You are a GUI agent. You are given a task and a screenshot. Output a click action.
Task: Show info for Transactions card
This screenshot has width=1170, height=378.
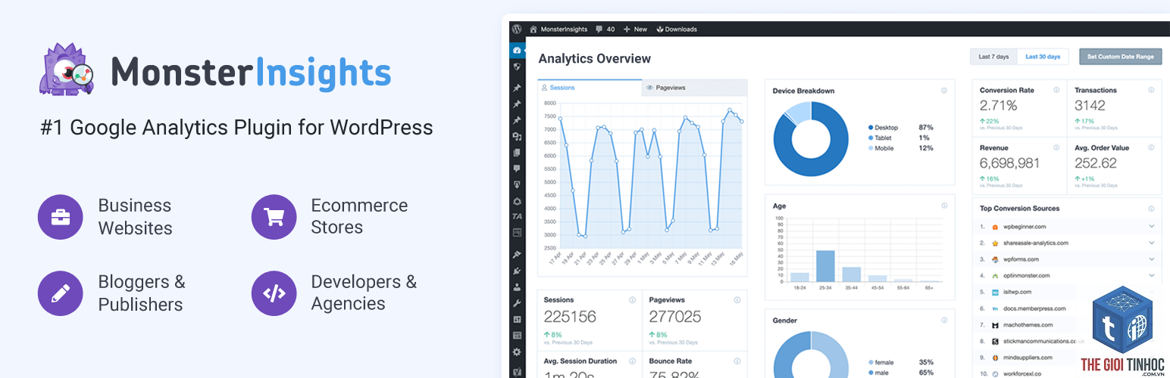pyautogui.click(x=1150, y=90)
